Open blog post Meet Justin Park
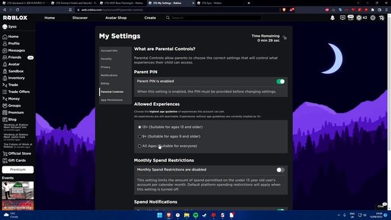391x220 pixels. [16, 137]
